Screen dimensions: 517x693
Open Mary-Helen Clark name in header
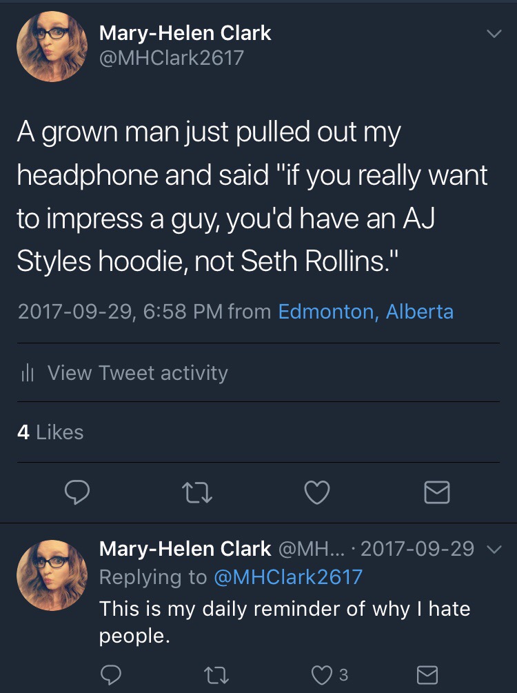point(185,32)
